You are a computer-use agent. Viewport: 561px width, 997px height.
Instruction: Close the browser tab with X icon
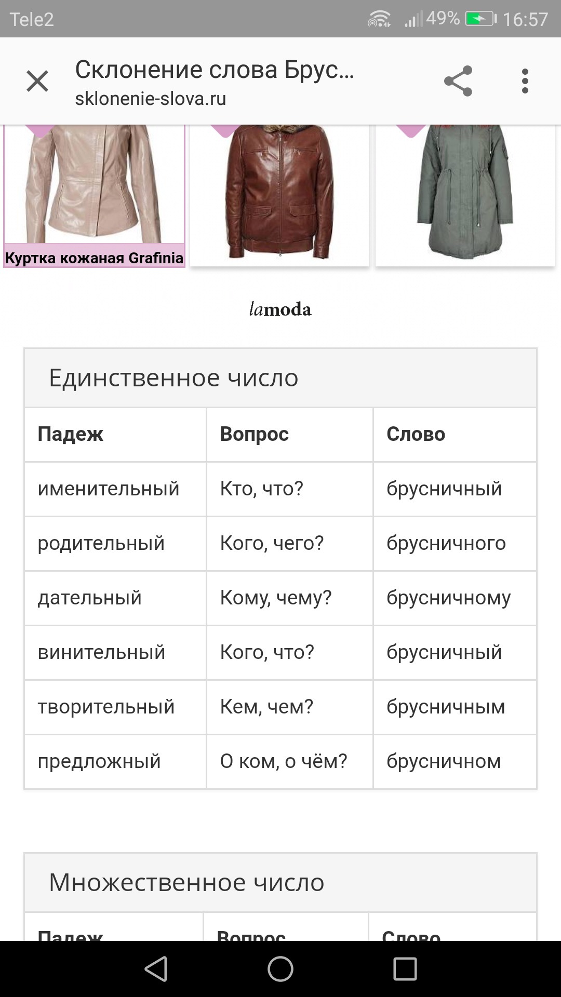[37, 82]
